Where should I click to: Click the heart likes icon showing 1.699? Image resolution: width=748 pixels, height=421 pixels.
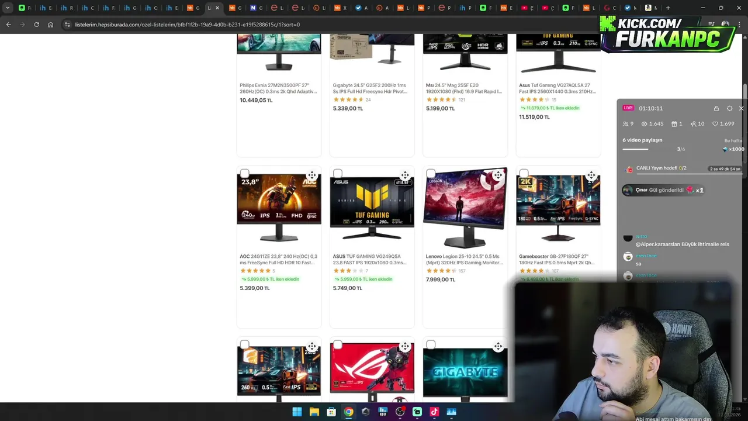pos(715,124)
